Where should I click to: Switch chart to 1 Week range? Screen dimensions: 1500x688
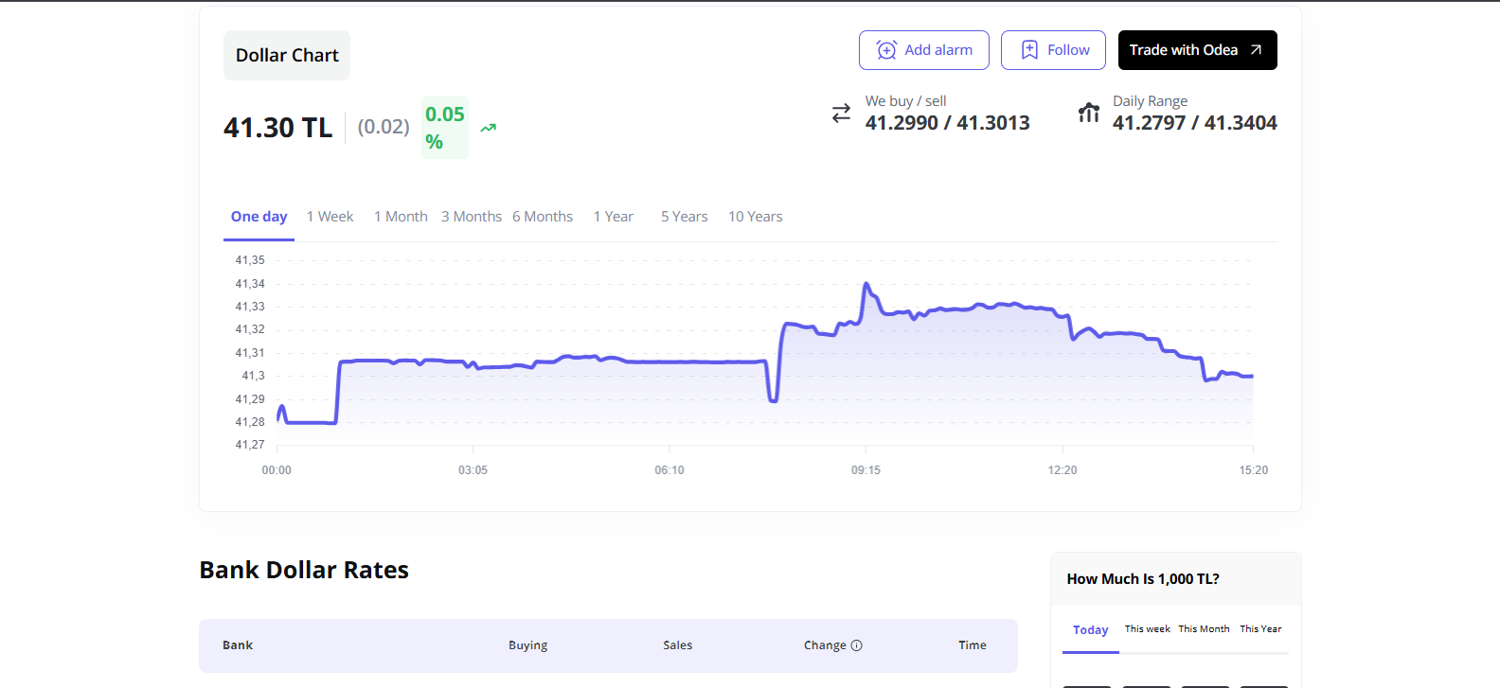tap(330, 217)
